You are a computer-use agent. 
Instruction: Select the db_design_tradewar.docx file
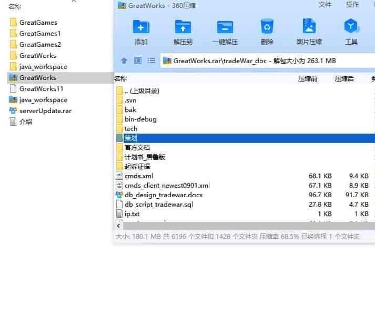pos(163,195)
